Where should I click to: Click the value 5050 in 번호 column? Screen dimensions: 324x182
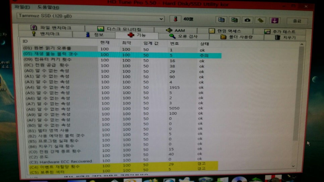(x=174, y=108)
